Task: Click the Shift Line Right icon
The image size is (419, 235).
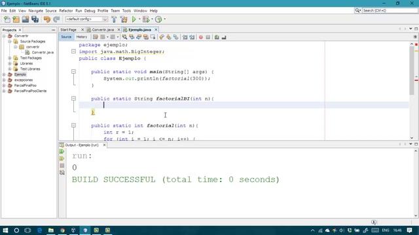Action: (x=192, y=37)
